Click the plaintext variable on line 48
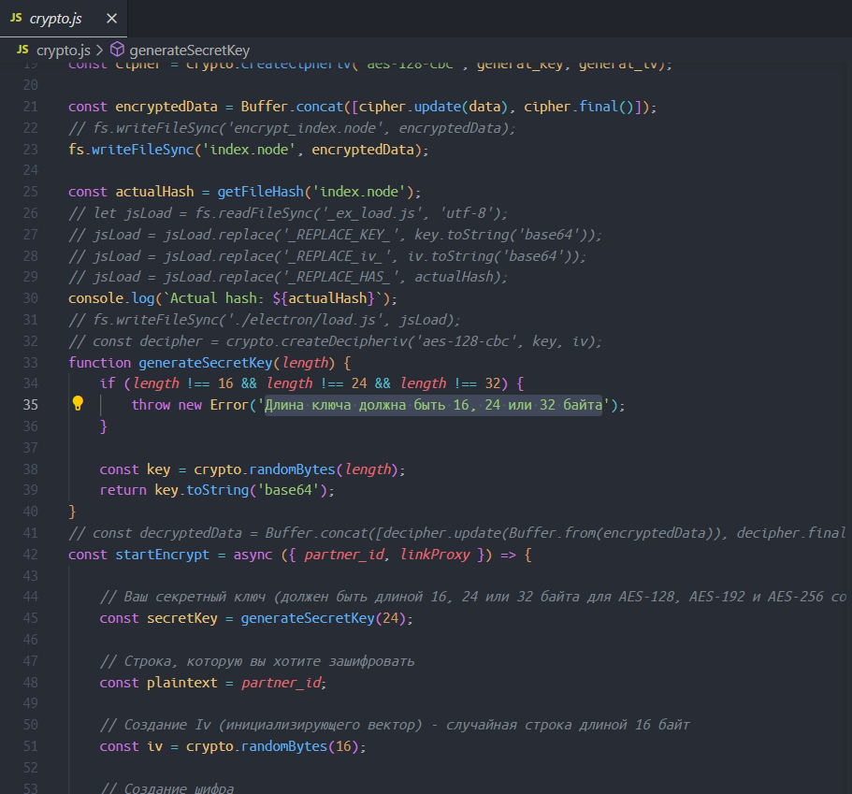The width and height of the screenshot is (852, 794). click(182, 683)
